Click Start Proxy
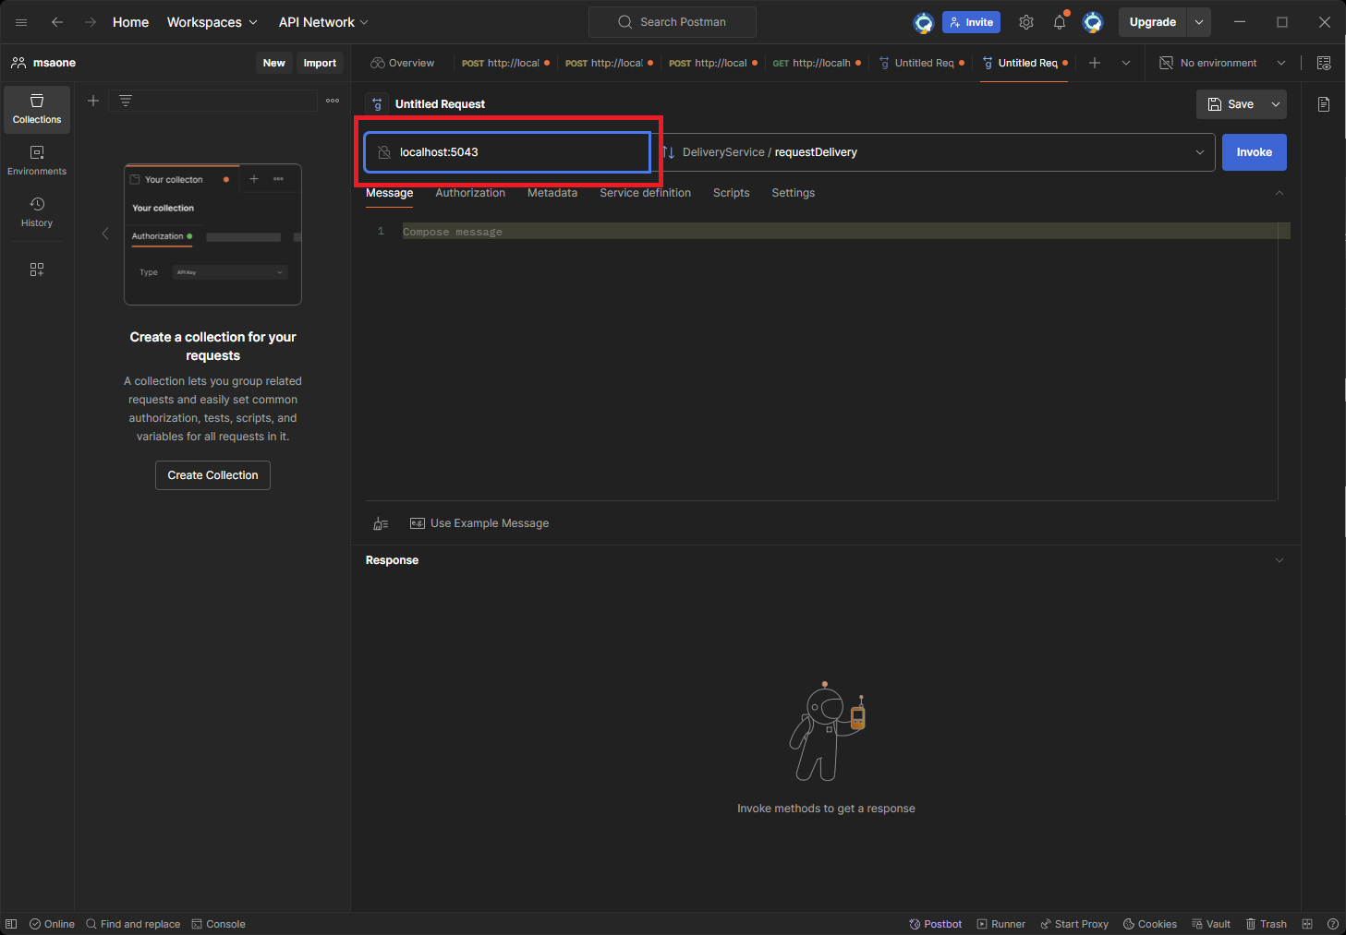The height and width of the screenshot is (935, 1346). (x=1074, y=924)
